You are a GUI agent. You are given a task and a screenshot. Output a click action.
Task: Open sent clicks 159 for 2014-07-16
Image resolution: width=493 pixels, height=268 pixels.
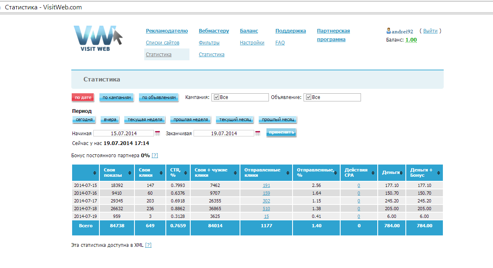click(266, 193)
